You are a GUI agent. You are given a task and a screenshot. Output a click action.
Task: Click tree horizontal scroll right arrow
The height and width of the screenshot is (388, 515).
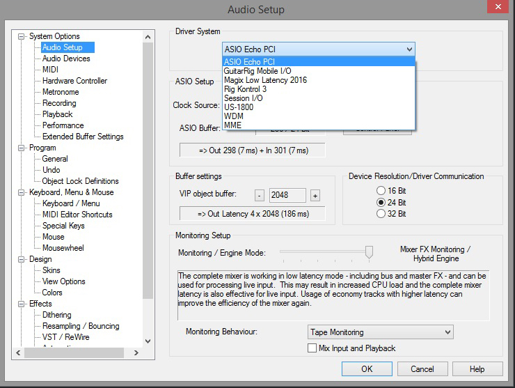136,352
